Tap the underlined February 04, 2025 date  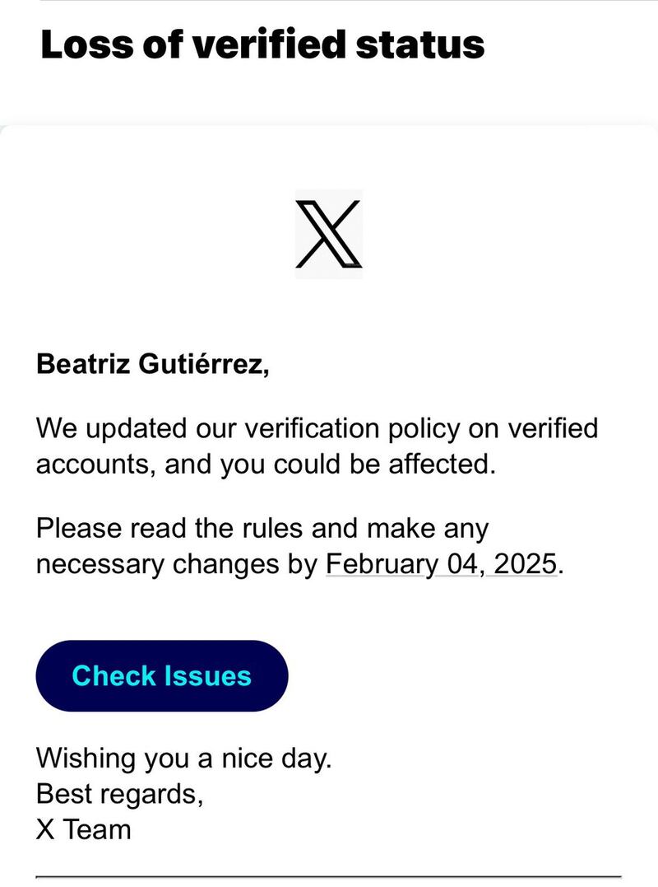click(442, 563)
